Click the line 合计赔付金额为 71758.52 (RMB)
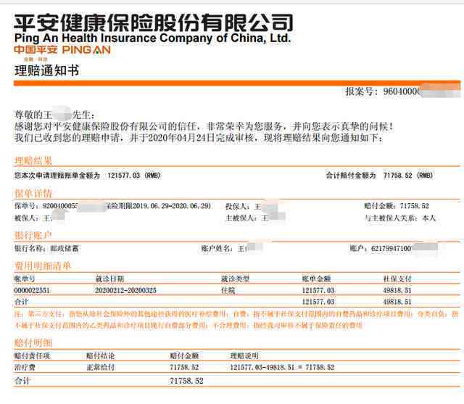This screenshot has width=464, height=404. coord(379,176)
